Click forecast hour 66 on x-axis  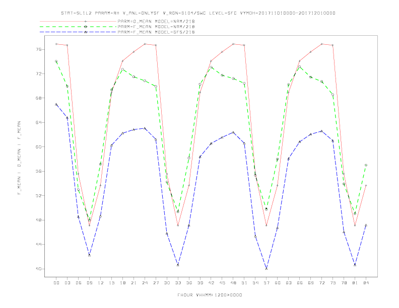pos(300,283)
